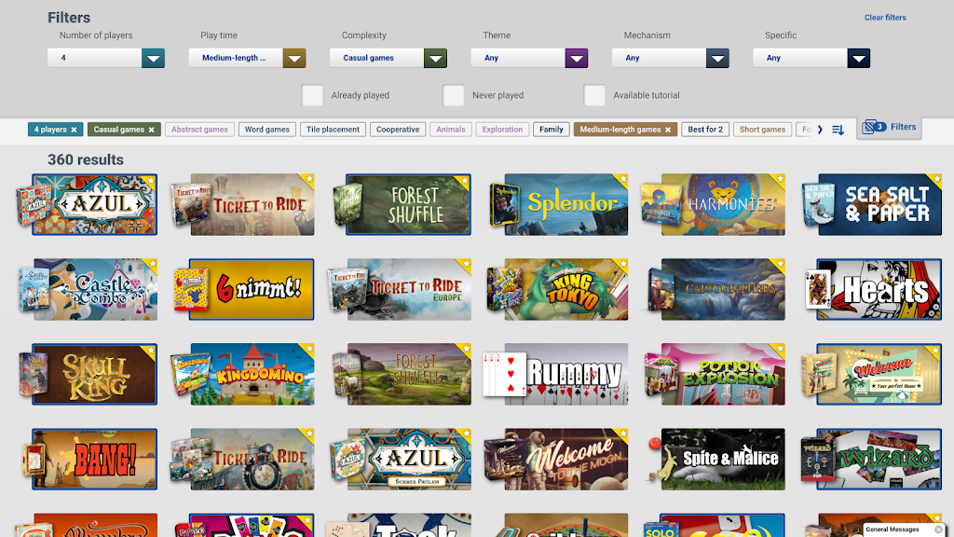Open General Messages panel
The height and width of the screenshot is (537, 954).
pyautogui.click(x=893, y=530)
